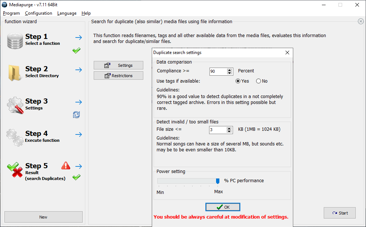Click the Step 2 folder icon
This screenshot has width=366, height=227.
pyautogui.click(x=14, y=73)
